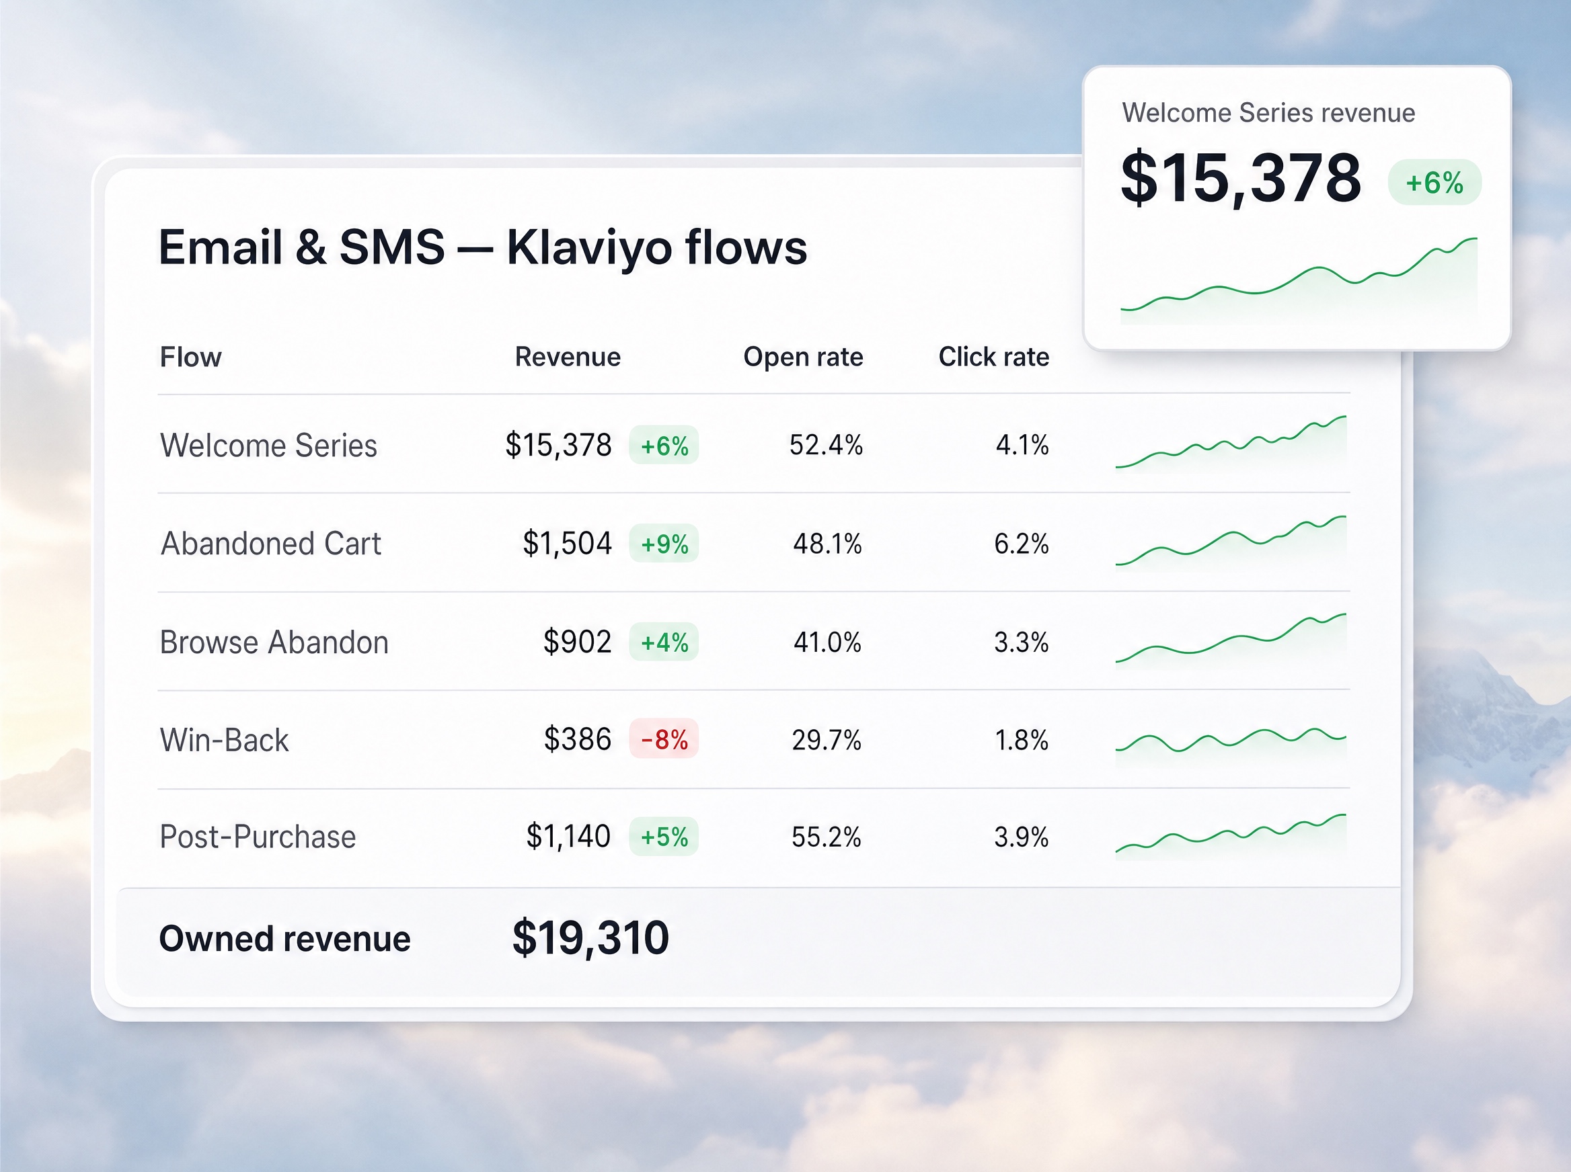Click the Flow column header
The image size is (1571, 1172).
(x=190, y=357)
